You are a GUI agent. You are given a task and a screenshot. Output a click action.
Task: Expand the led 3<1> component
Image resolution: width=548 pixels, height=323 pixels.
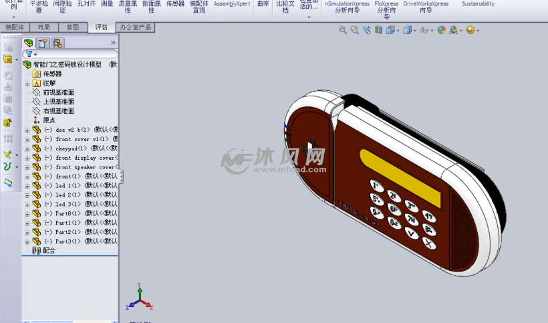[x=27, y=205]
